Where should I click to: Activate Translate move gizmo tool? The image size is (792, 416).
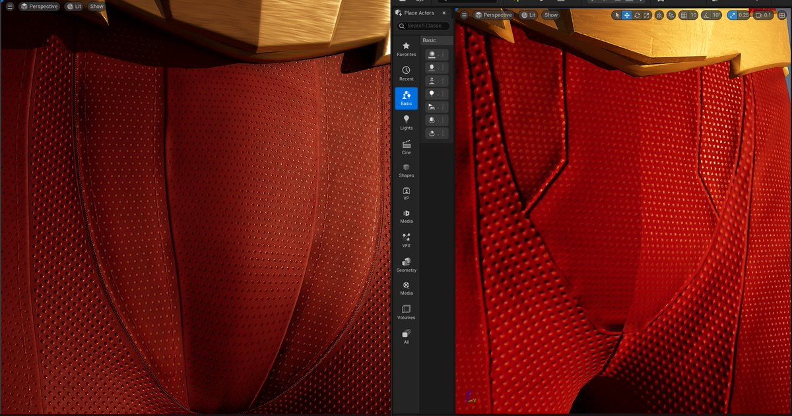point(626,15)
